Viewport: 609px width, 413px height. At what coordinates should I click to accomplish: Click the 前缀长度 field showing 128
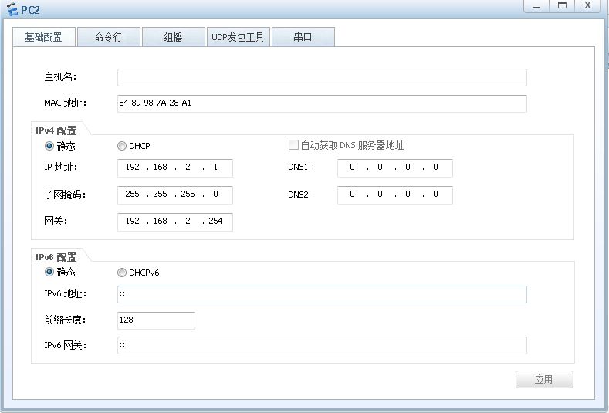click(156, 320)
